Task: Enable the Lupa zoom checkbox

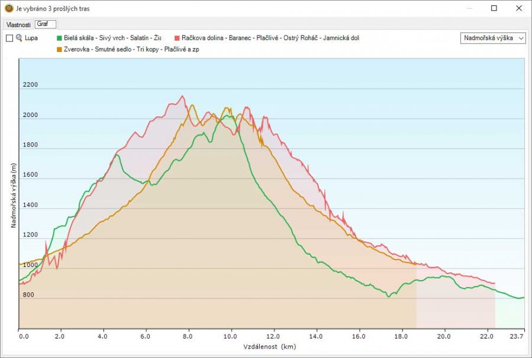Action: (9, 38)
